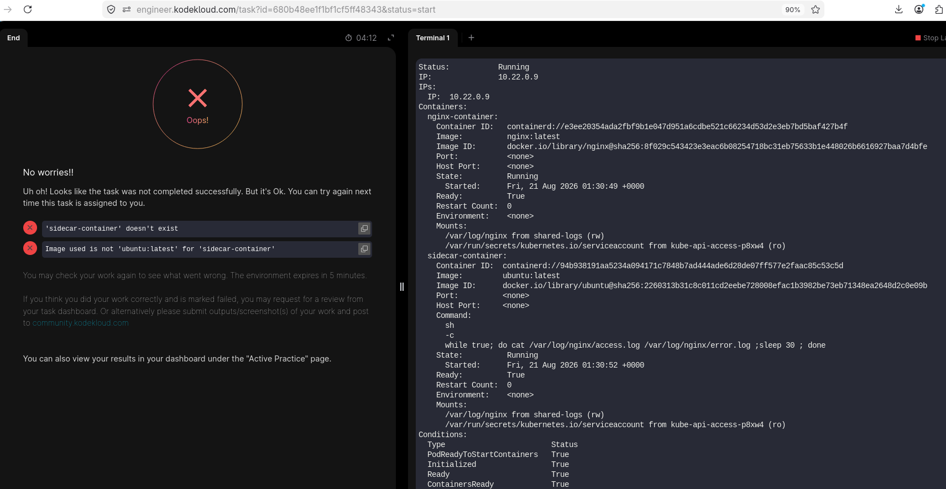
Task: Click the "ubuntu:latest" image value in the terminal
Action: point(531,276)
